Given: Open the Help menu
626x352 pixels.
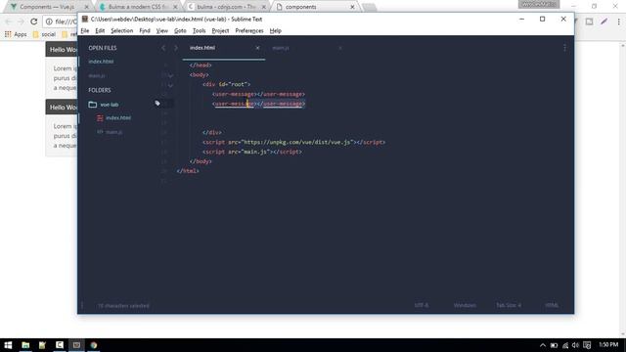Looking at the screenshot, I should point(276,30).
